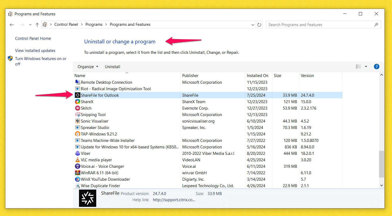Click the search magnifier icon
This screenshot has height=216, width=392.
(376, 25)
